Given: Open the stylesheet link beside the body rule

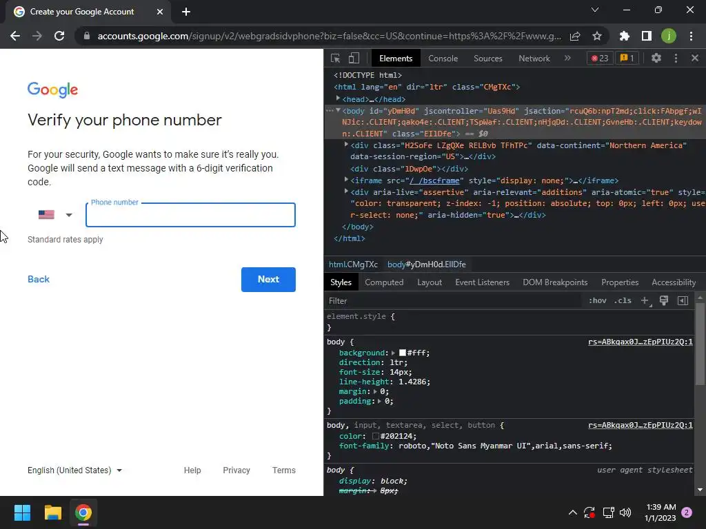Looking at the screenshot, I should (641, 342).
